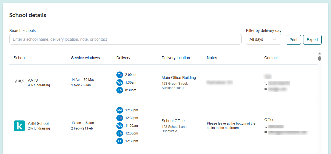Click the Contact column header
The image size is (331, 154).
[x=271, y=58]
